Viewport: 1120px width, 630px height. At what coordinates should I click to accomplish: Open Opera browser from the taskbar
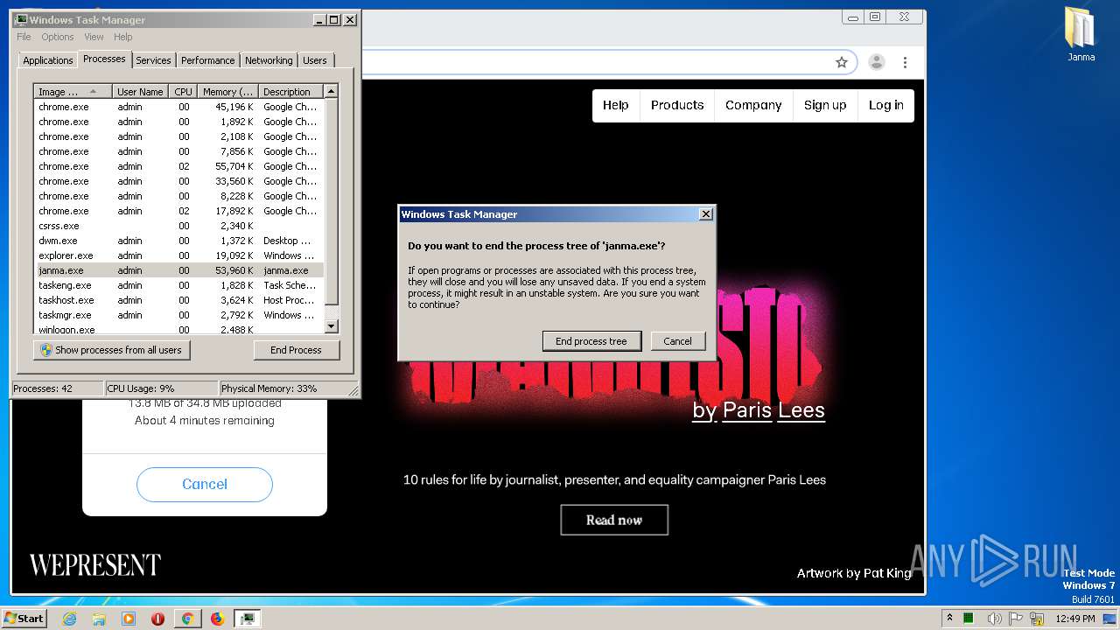pos(158,619)
